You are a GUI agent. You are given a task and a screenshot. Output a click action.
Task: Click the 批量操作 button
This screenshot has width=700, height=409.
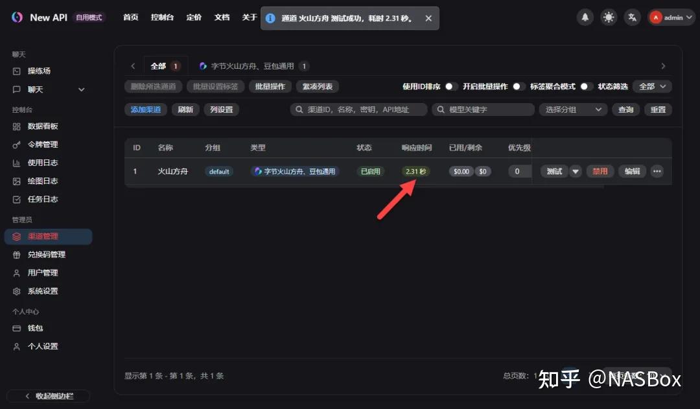click(x=270, y=87)
